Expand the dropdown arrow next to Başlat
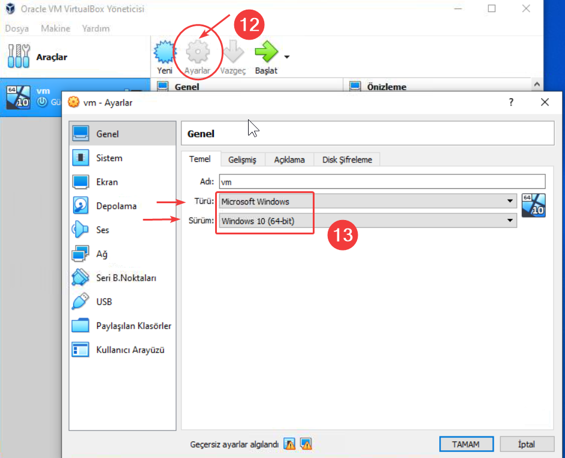 click(x=287, y=57)
